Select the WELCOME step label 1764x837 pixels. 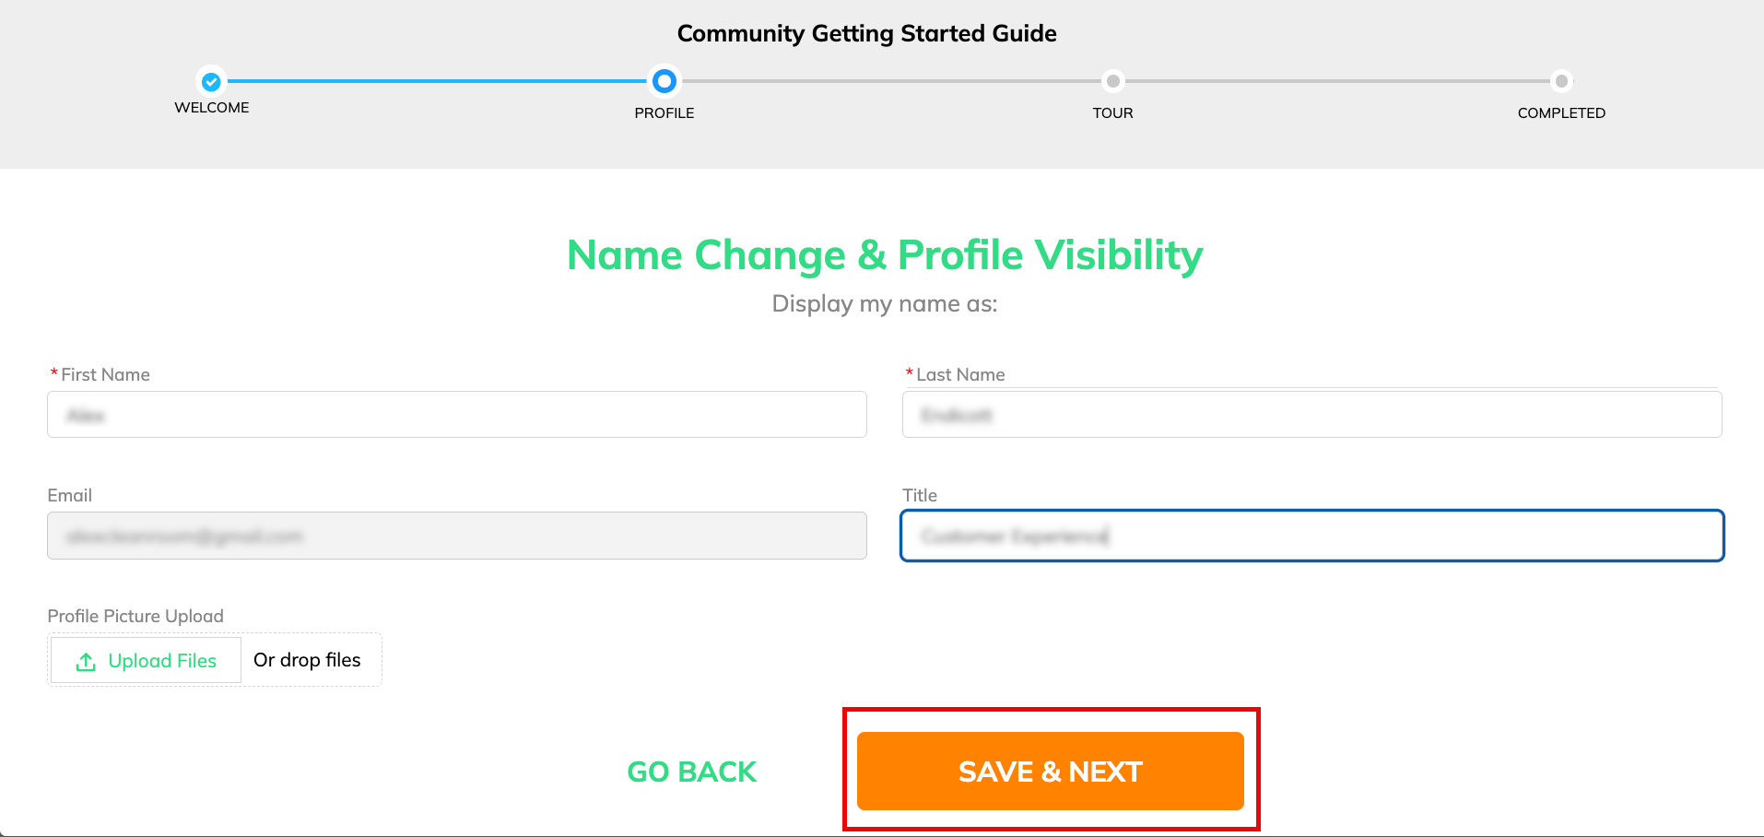coord(212,108)
